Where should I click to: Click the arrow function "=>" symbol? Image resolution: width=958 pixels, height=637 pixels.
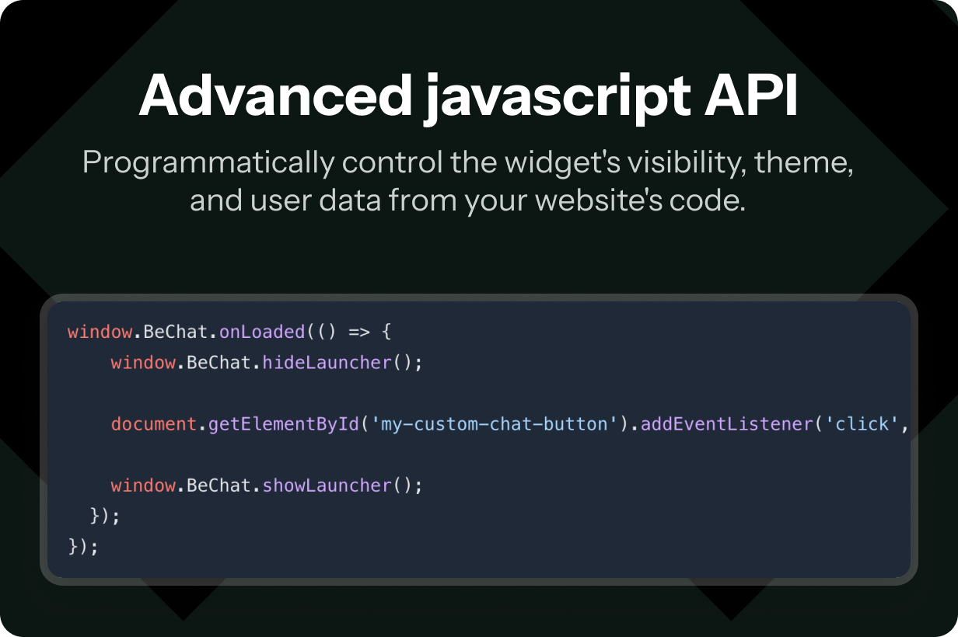tap(358, 332)
